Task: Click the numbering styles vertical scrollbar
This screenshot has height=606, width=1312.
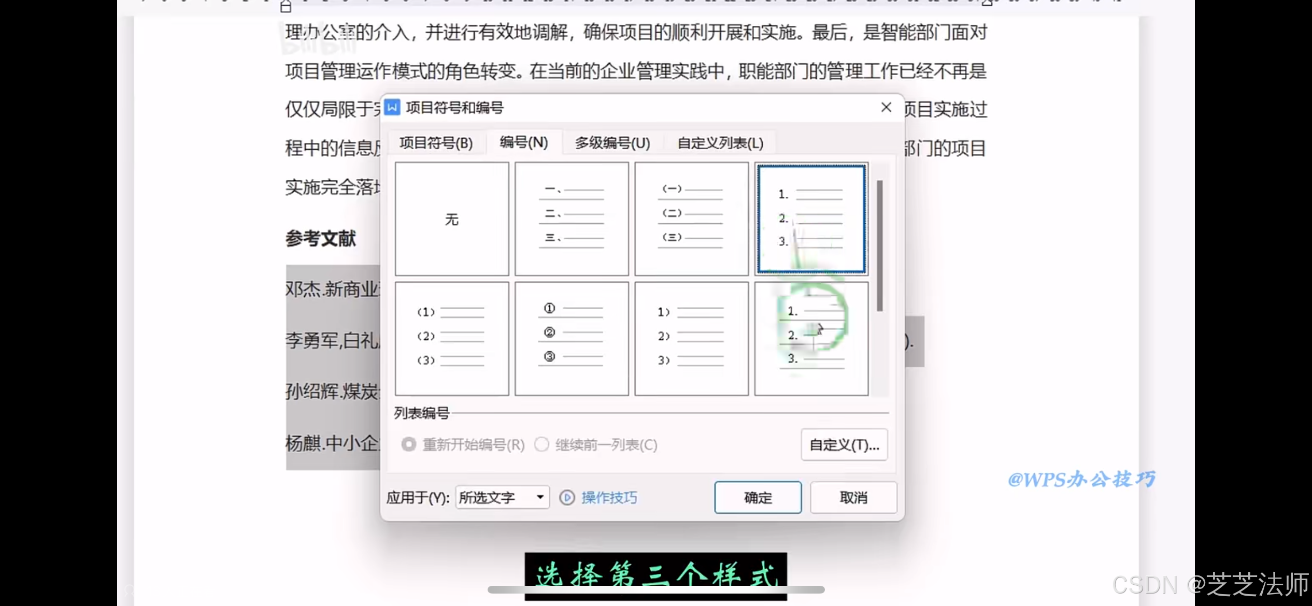Action: [x=879, y=246]
